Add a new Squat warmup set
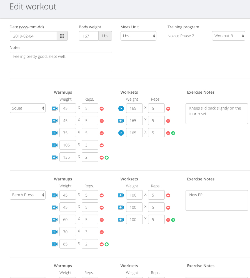Screen dimensions: 250x278 pyautogui.click(x=107, y=158)
